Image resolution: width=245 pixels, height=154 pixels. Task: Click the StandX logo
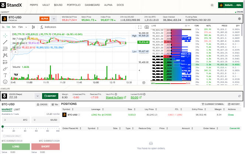click(11, 5)
